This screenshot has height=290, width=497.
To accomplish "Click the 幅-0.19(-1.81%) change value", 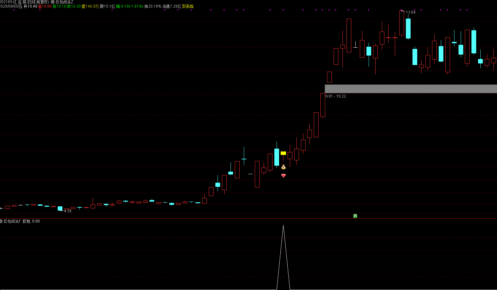I will point(130,6).
